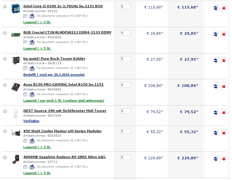
Task: Open Intel Core i3 product thumbnail
Action: 16,9
